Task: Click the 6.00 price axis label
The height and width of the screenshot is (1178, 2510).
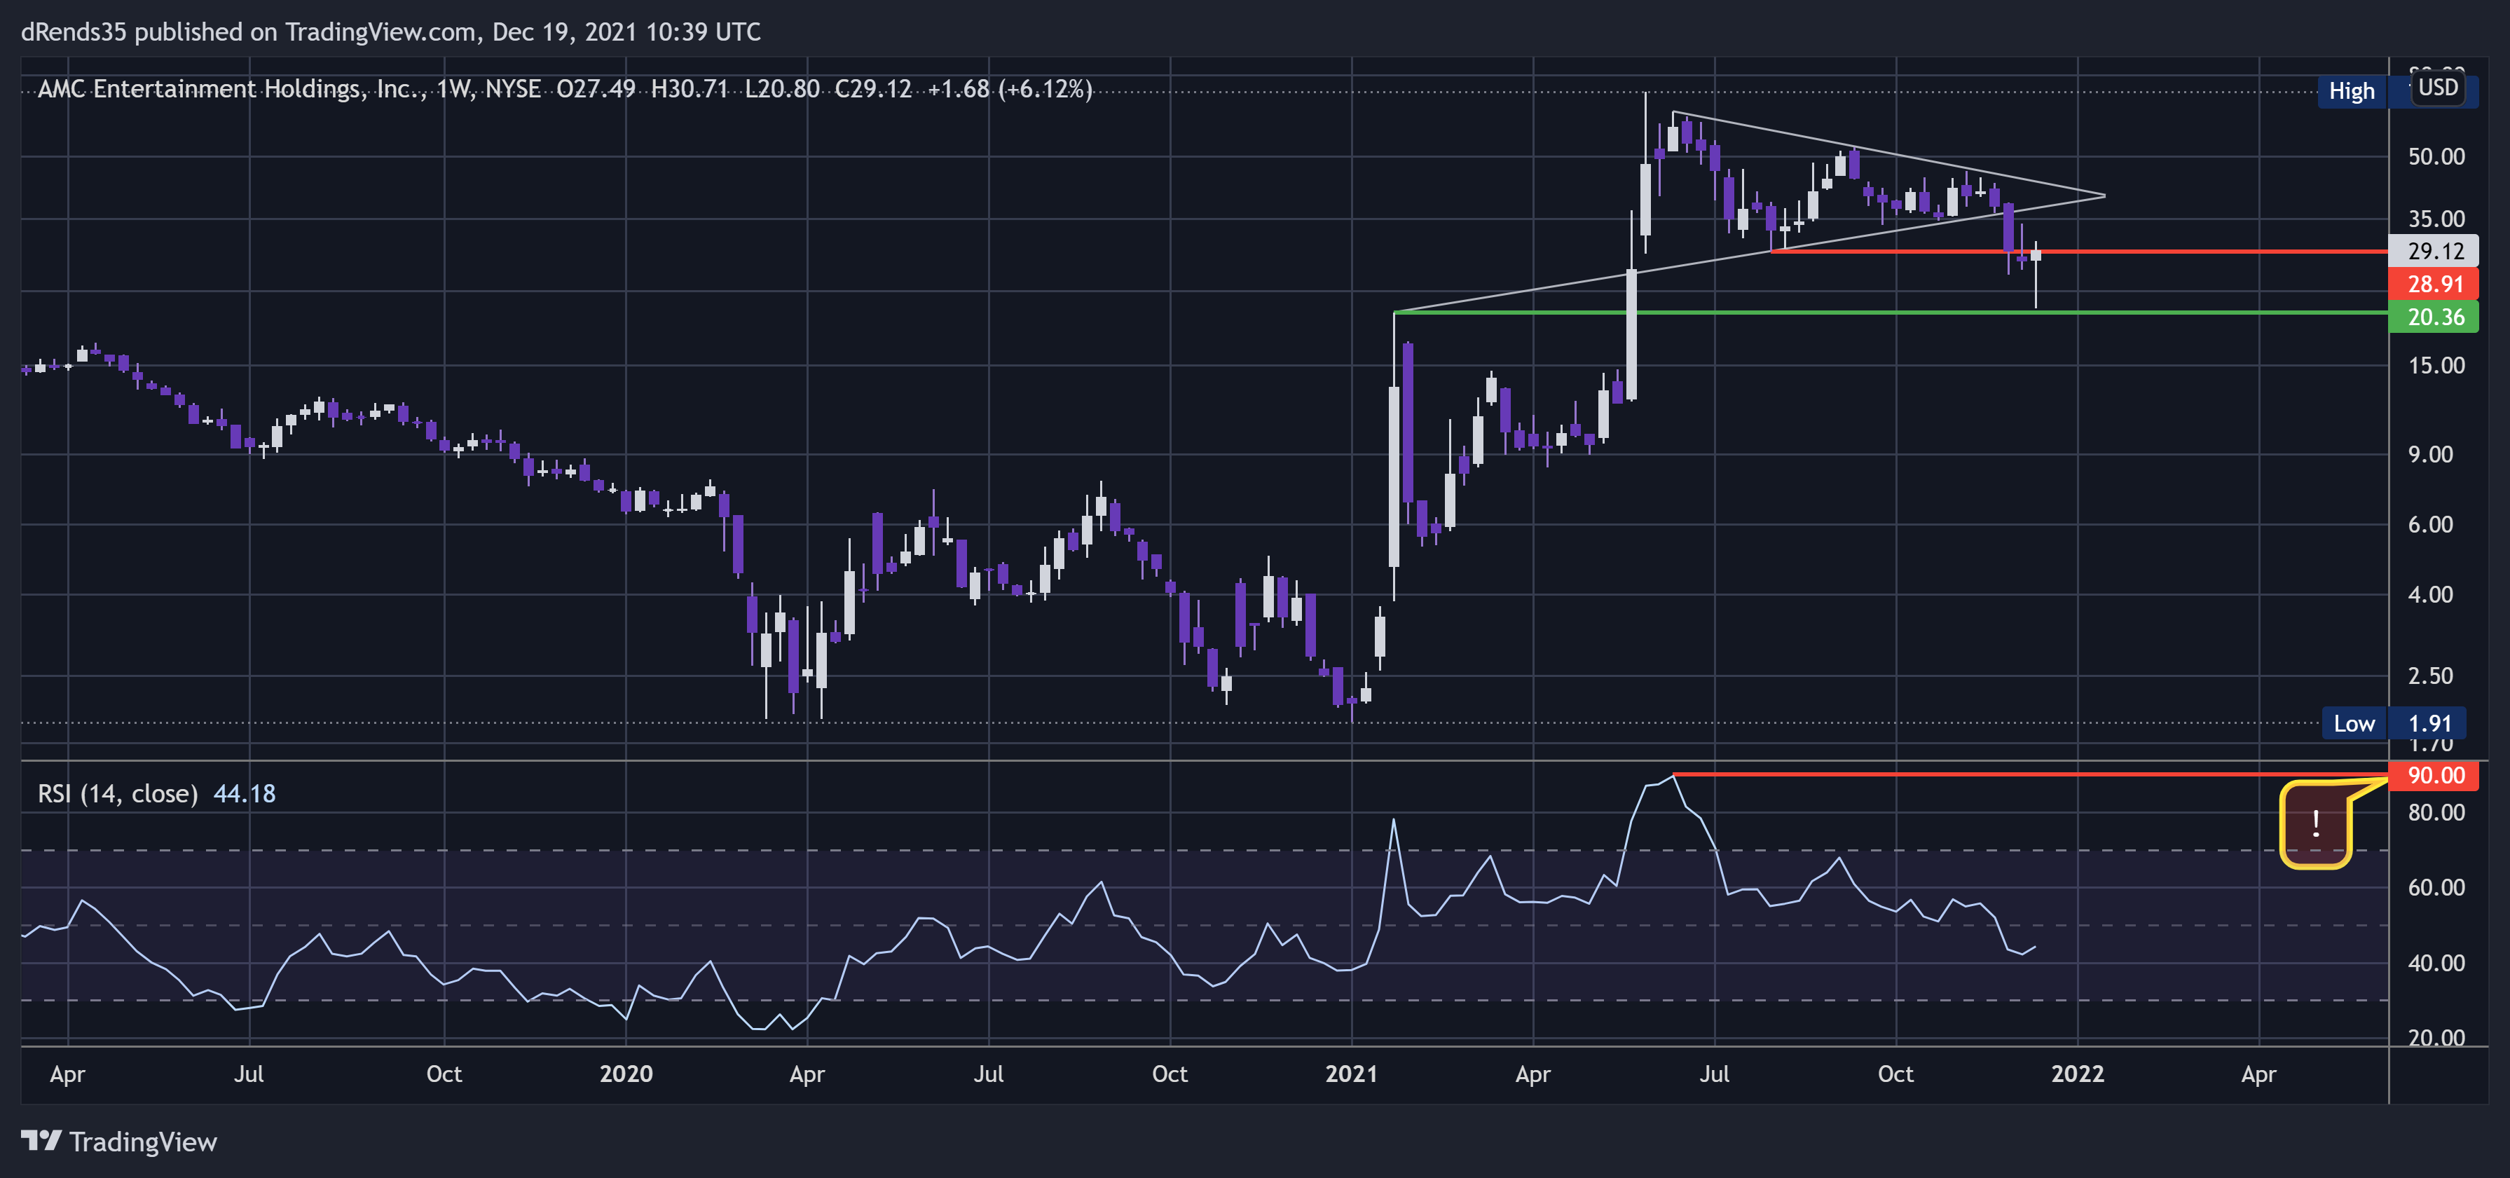Action: coord(2430,524)
